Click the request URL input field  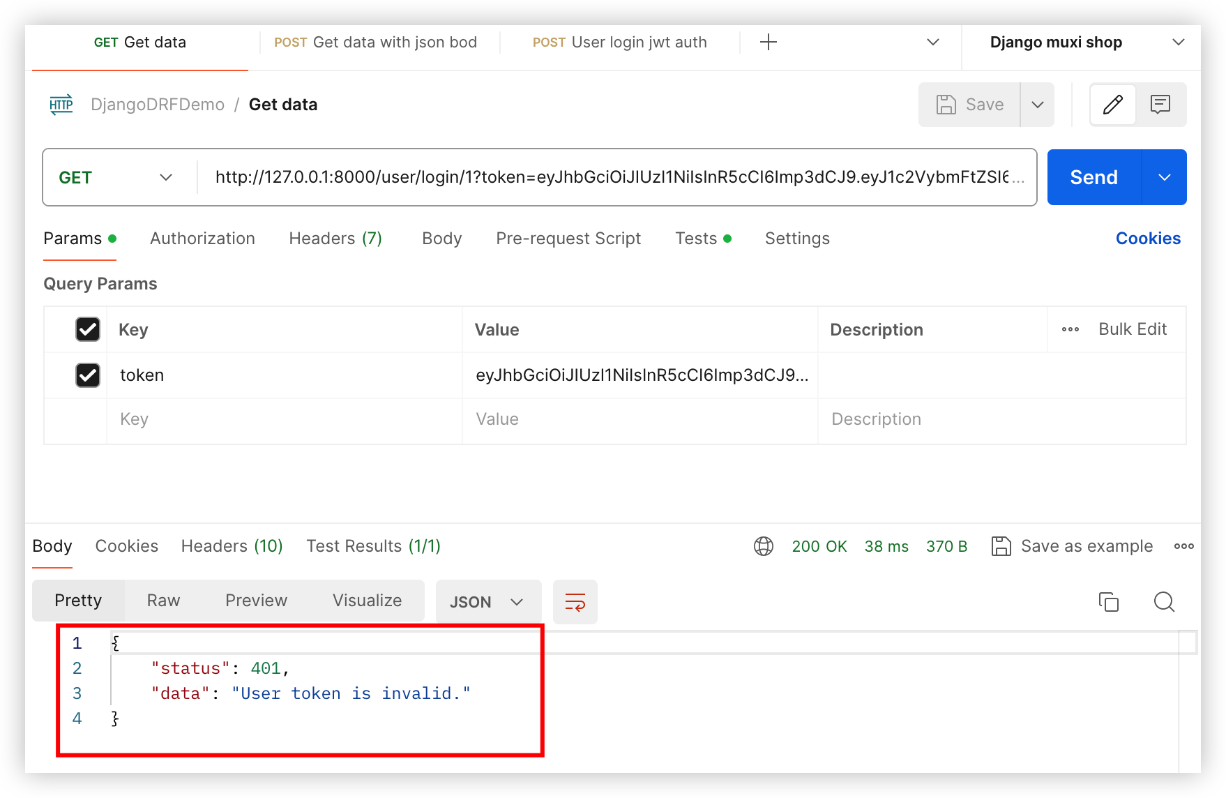tap(611, 178)
